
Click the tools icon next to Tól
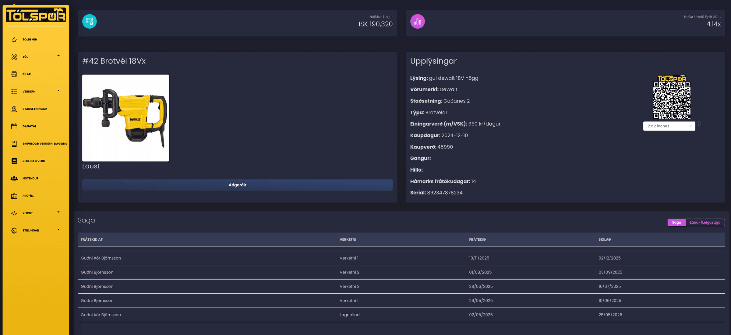14,57
